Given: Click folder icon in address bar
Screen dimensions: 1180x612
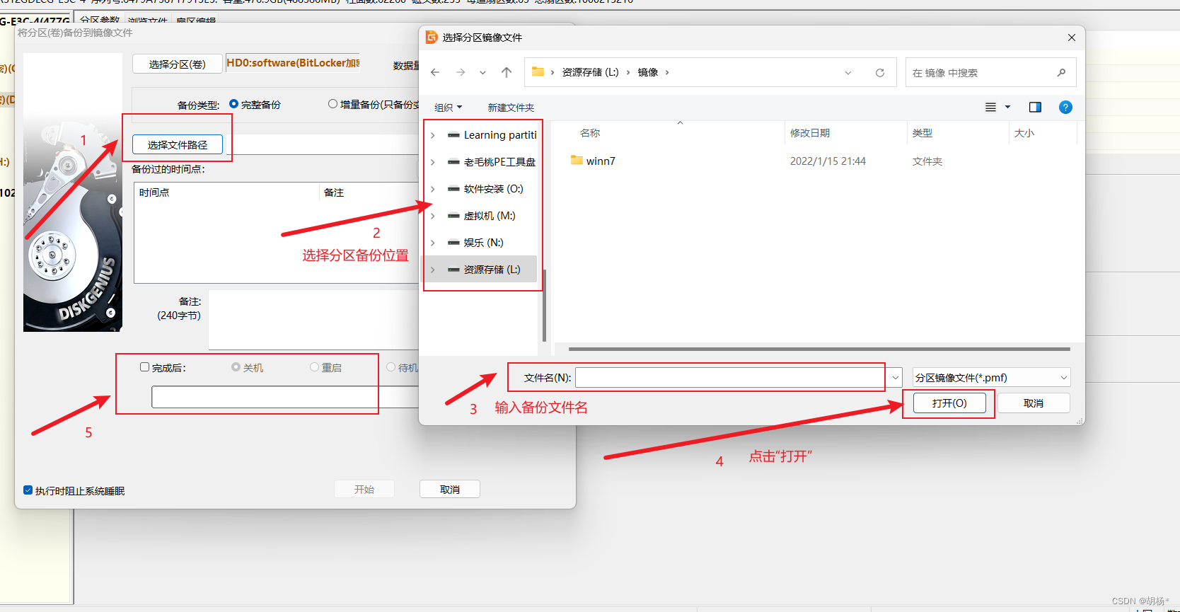Looking at the screenshot, I should [538, 71].
